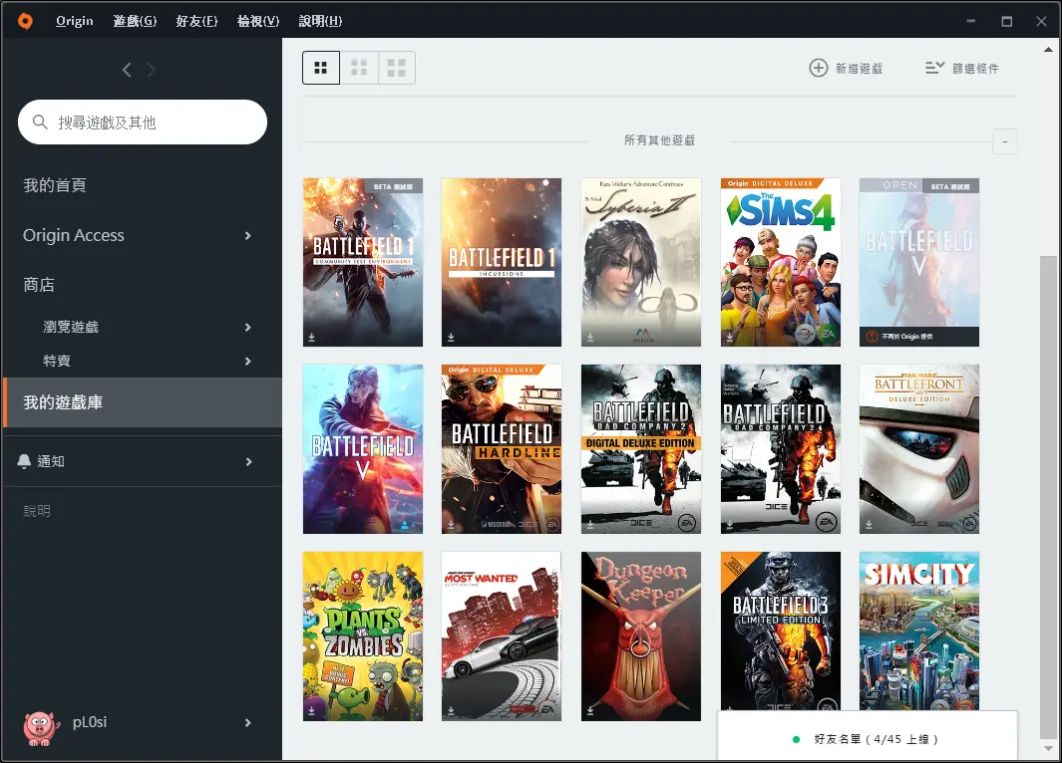This screenshot has width=1062, height=763.
Task: Open the Battlefield Hardline tile
Action: (502, 449)
